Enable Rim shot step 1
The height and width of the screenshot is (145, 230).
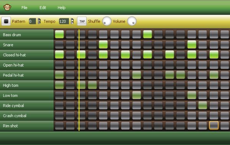click(x=59, y=125)
